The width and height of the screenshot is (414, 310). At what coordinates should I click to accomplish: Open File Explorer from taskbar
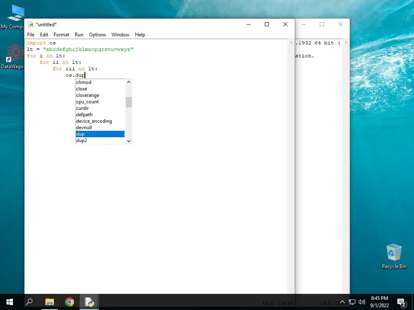click(49, 302)
